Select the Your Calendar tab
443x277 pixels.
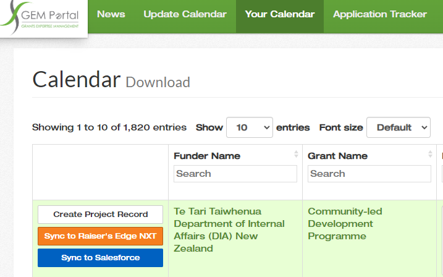pos(279,14)
